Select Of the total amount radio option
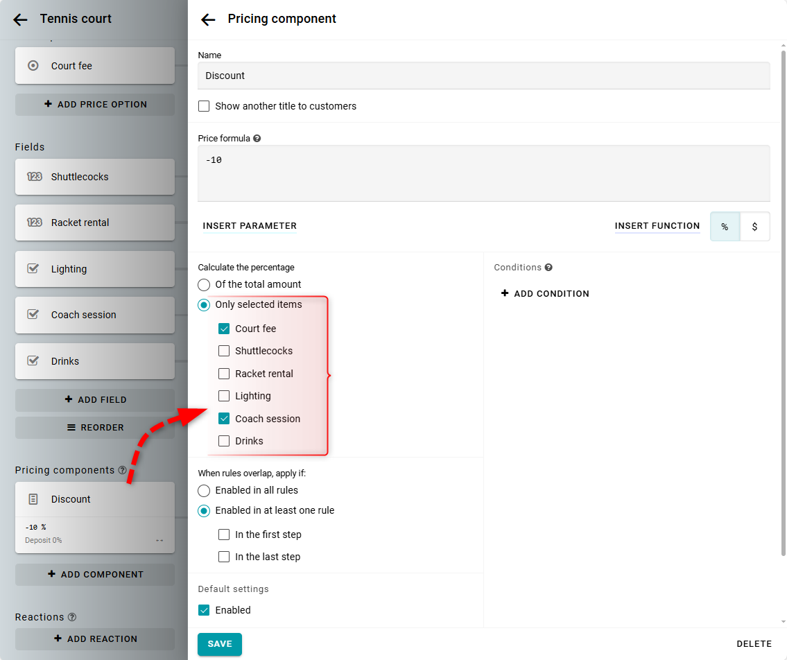787x660 pixels. 204,284
